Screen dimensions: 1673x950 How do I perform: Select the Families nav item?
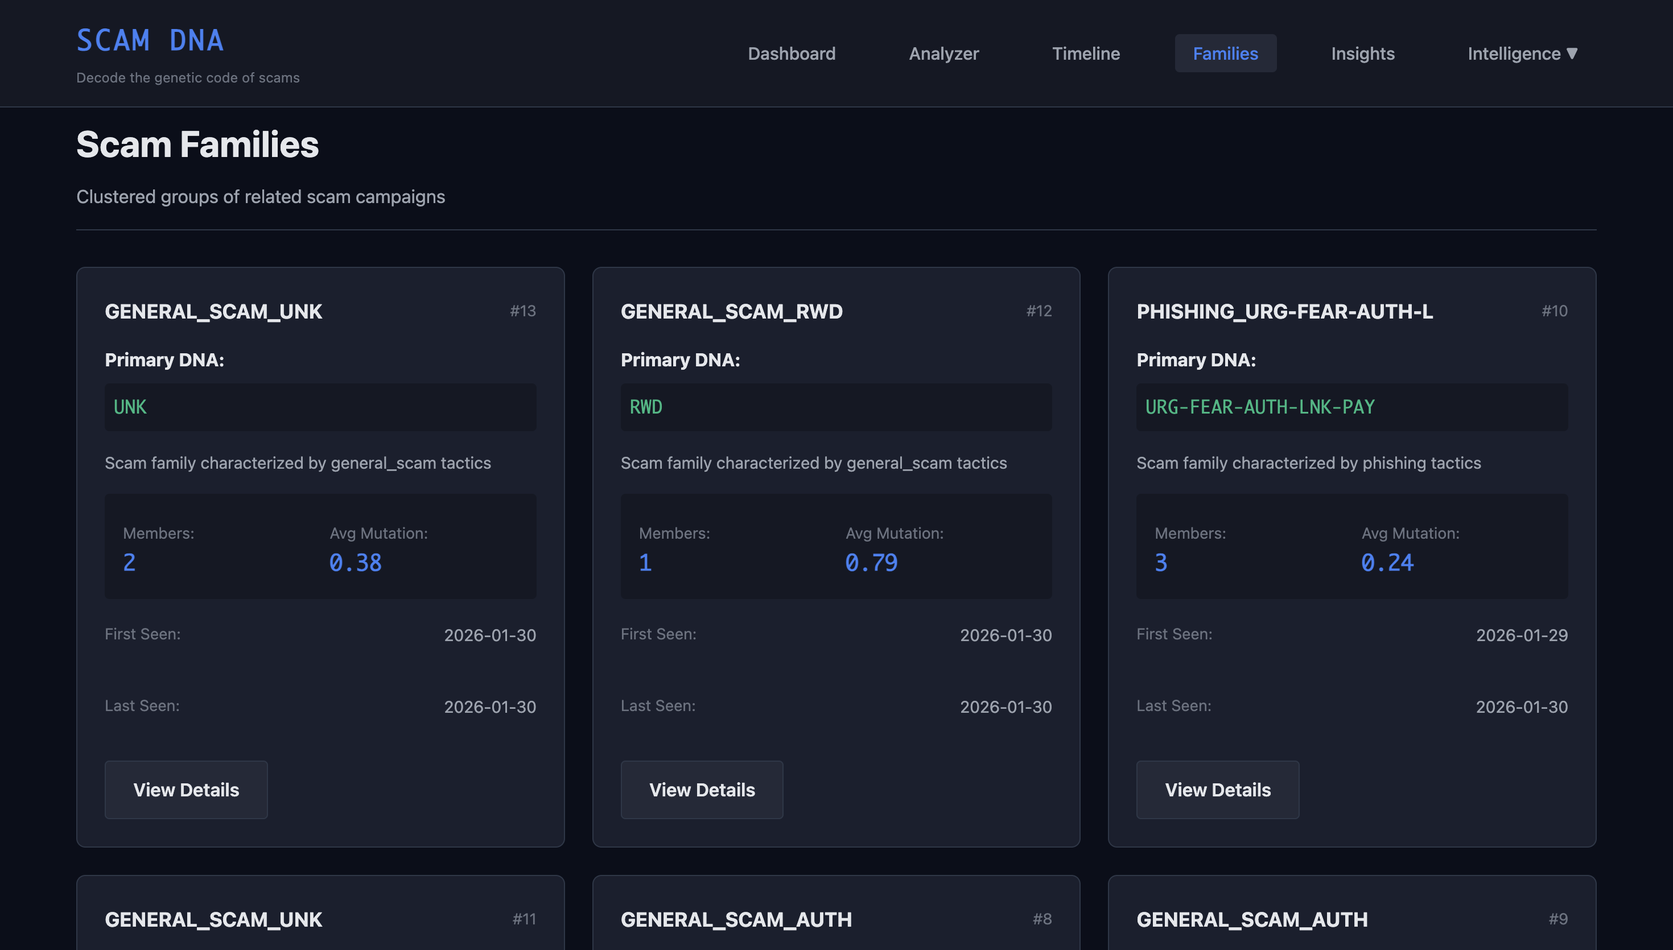pos(1225,53)
